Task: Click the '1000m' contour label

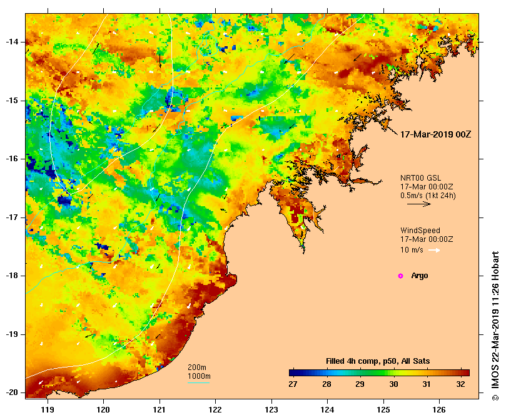Action: pyautogui.click(x=199, y=376)
